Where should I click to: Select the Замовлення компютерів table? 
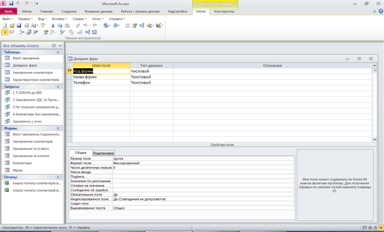33,73
